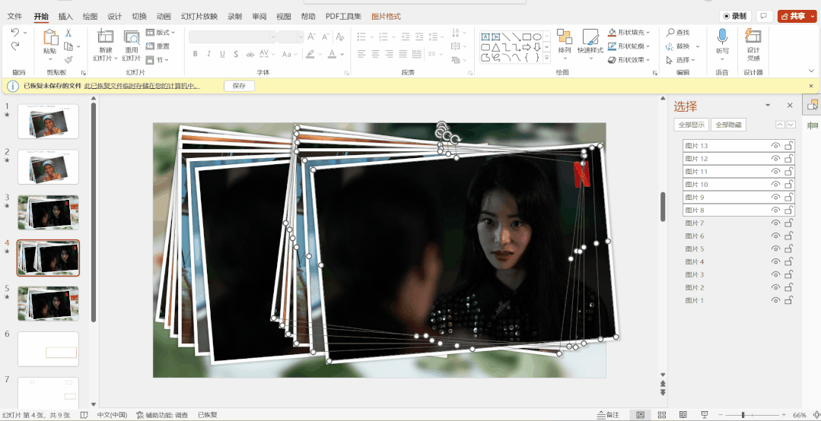Open Selection pane options dropdown arrow
The image size is (821, 421).
768,106
